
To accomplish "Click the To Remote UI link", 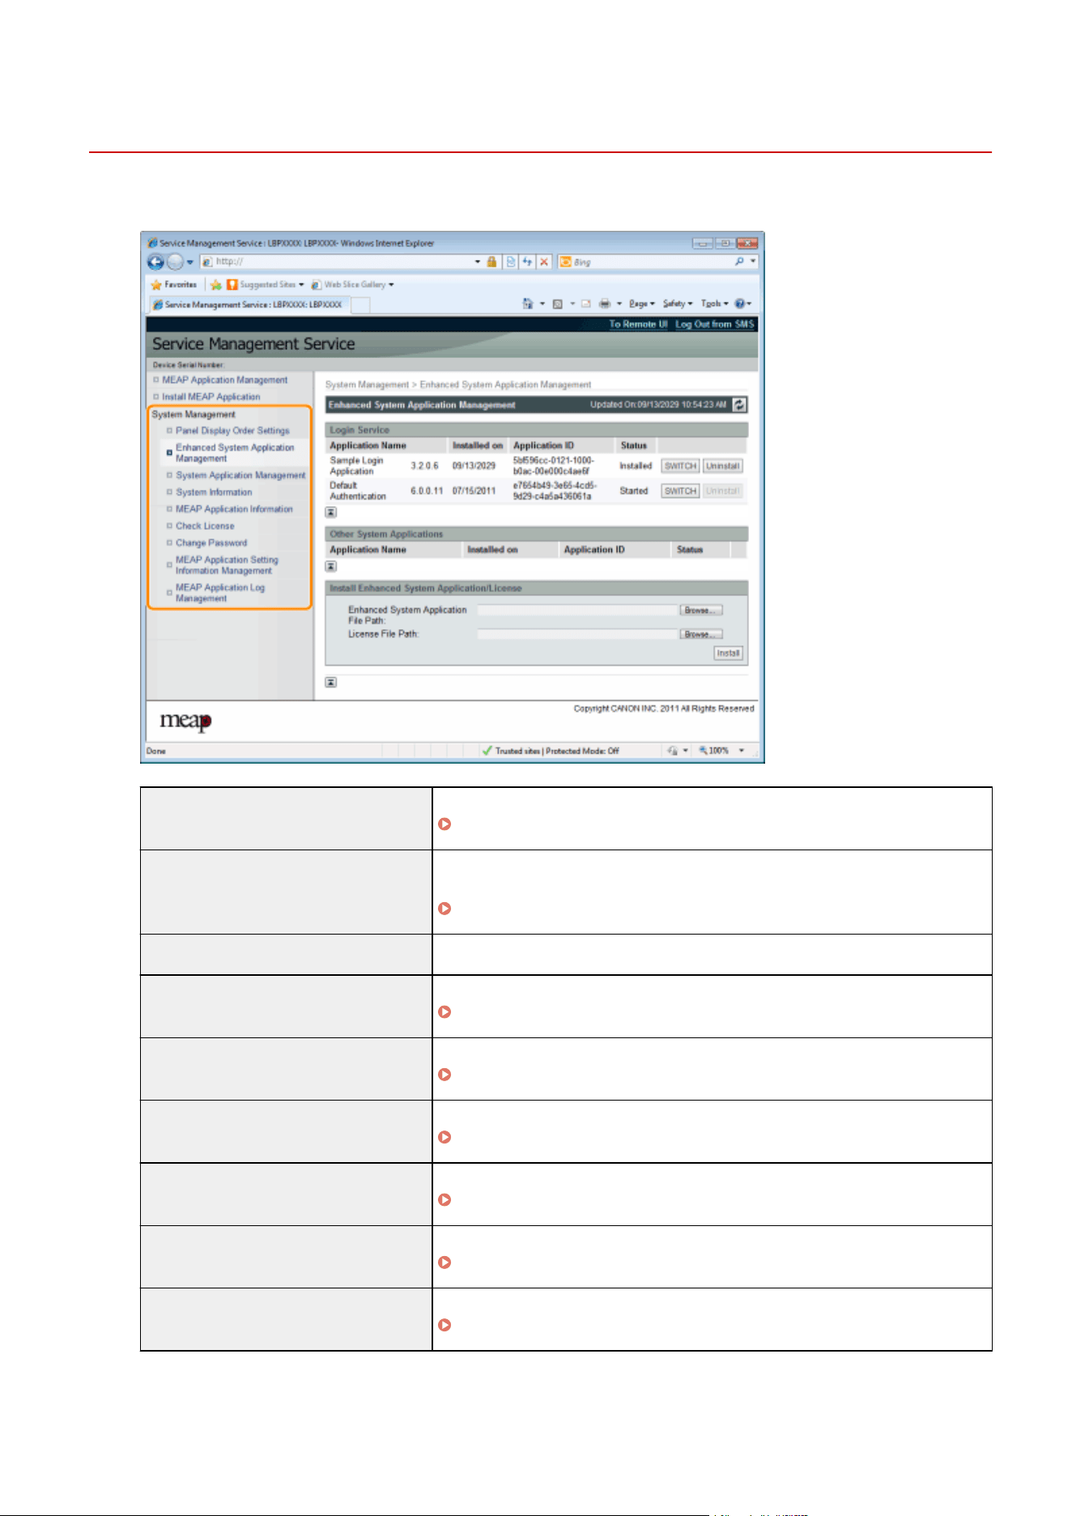I will click(638, 324).
